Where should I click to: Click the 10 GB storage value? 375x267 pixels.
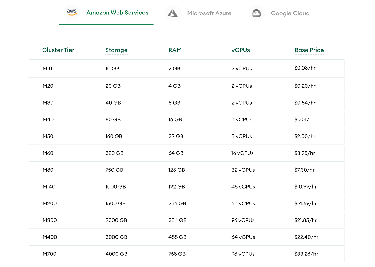112,68
